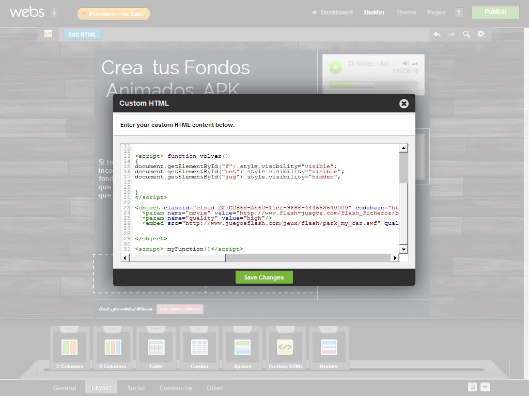
Task: Click the Crea tus Fondos page title
Action: coord(176,78)
